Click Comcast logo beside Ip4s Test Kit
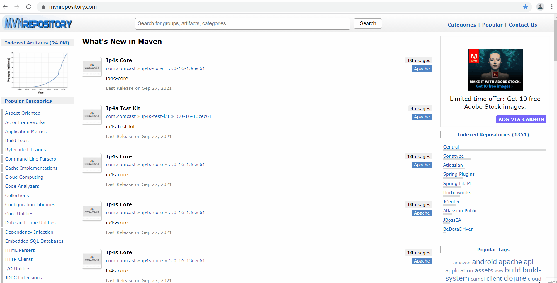Viewport: 557px width, 283px height. tap(92, 115)
